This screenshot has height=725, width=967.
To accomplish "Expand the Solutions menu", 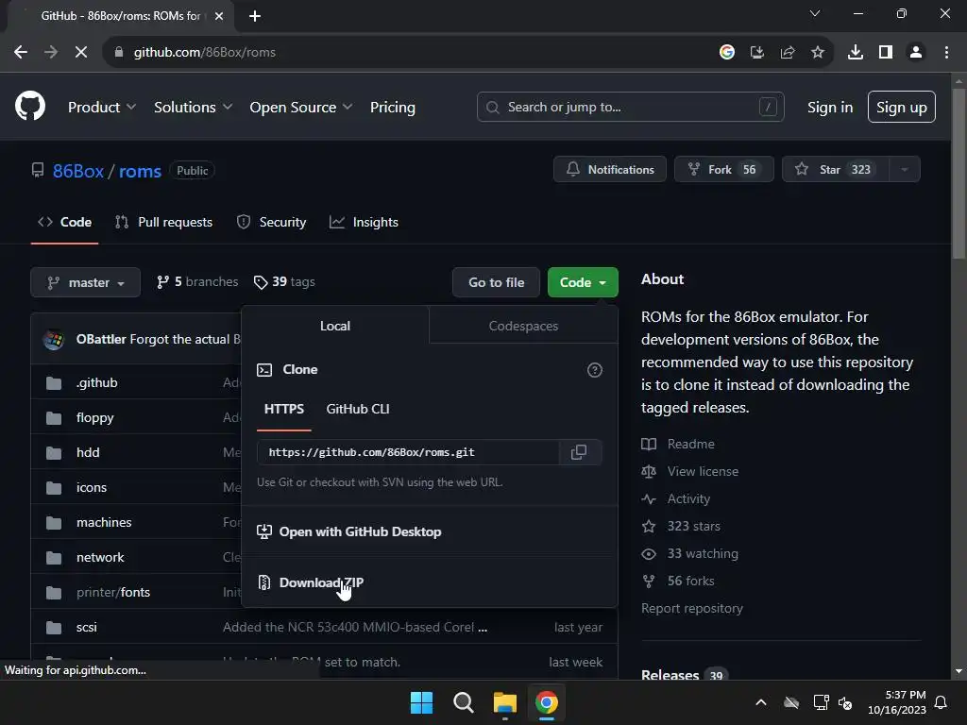I will pyautogui.click(x=193, y=107).
